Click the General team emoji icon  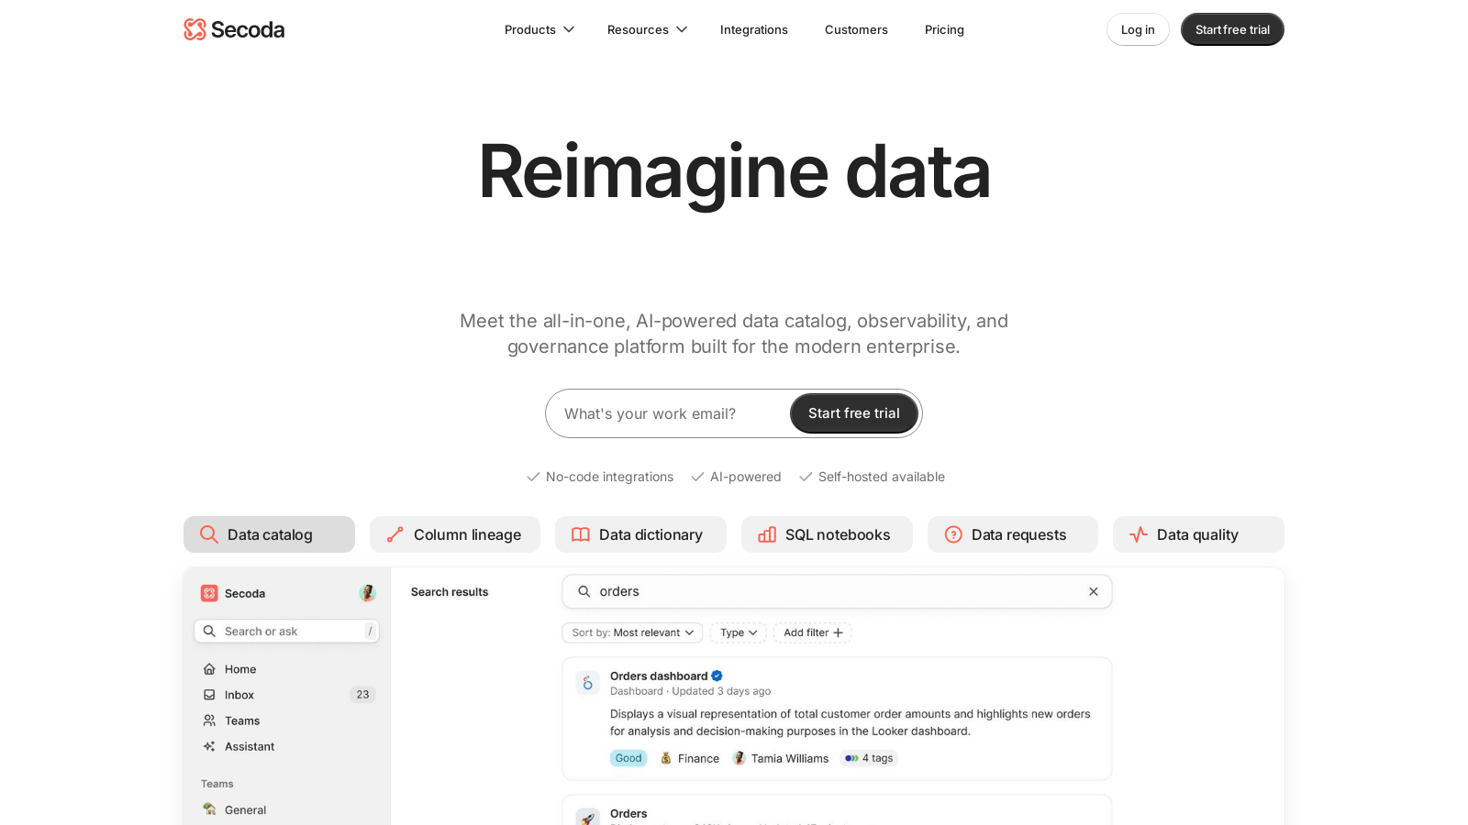[x=209, y=808]
